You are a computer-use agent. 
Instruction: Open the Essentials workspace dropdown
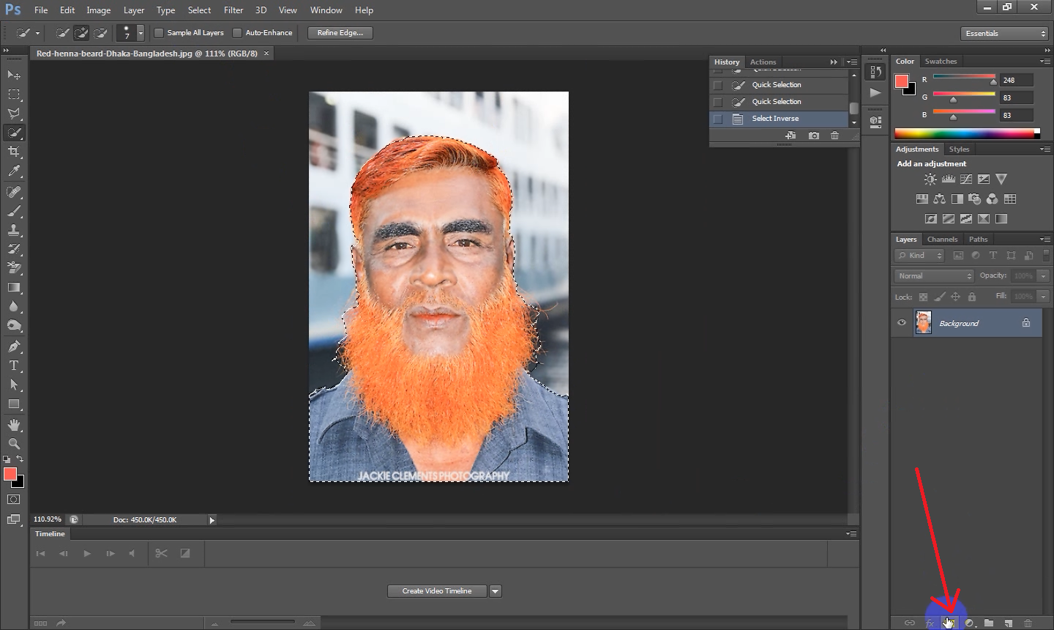pyautogui.click(x=1005, y=34)
